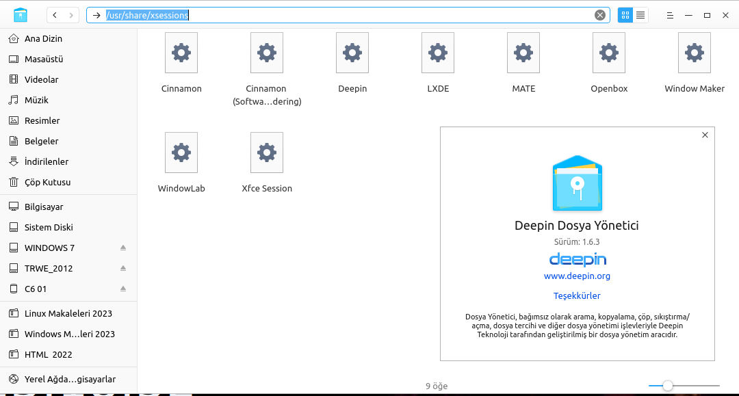The height and width of the screenshot is (396, 739).
Task: Open Videolar folder in sidebar
Action: (69, 79)
